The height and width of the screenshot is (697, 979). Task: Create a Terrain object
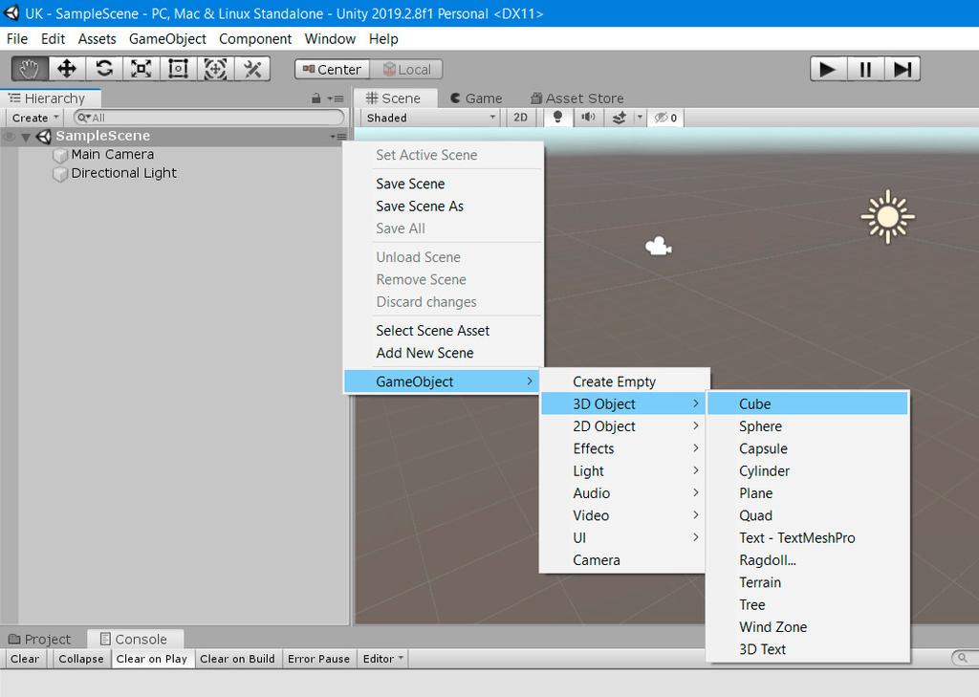point(807,582)
